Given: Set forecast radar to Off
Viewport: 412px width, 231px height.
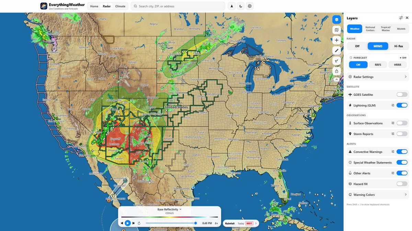Looking at the screenshot, I should [358, 65].
